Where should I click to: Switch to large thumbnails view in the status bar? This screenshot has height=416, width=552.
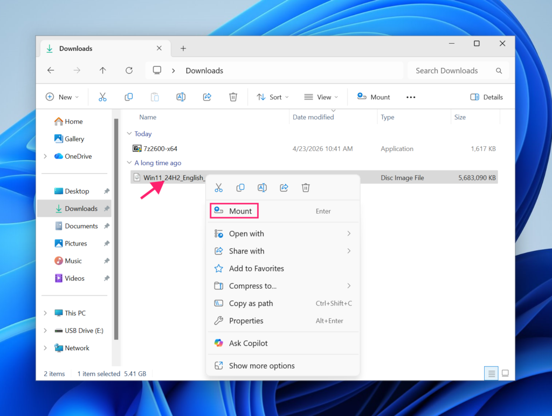tap(505, 373)
